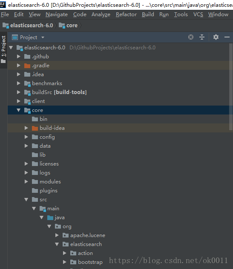
Task: Click the config folder icon
Action: pyautogui.click(x=35, y=137)
